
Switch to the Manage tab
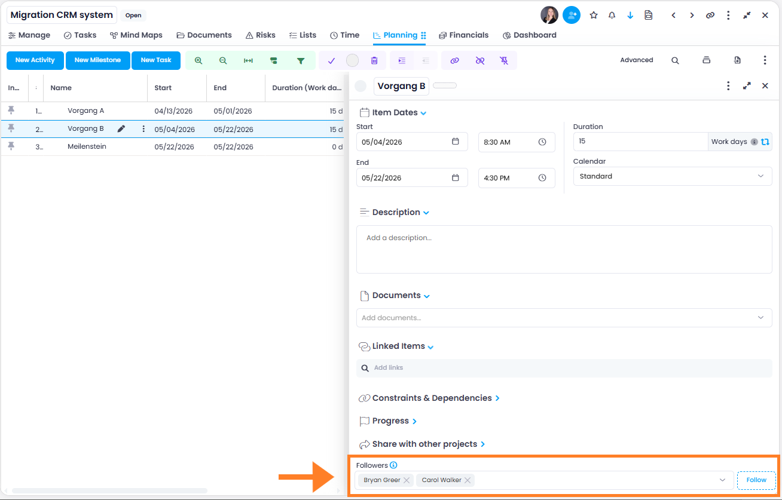[29, 35]
